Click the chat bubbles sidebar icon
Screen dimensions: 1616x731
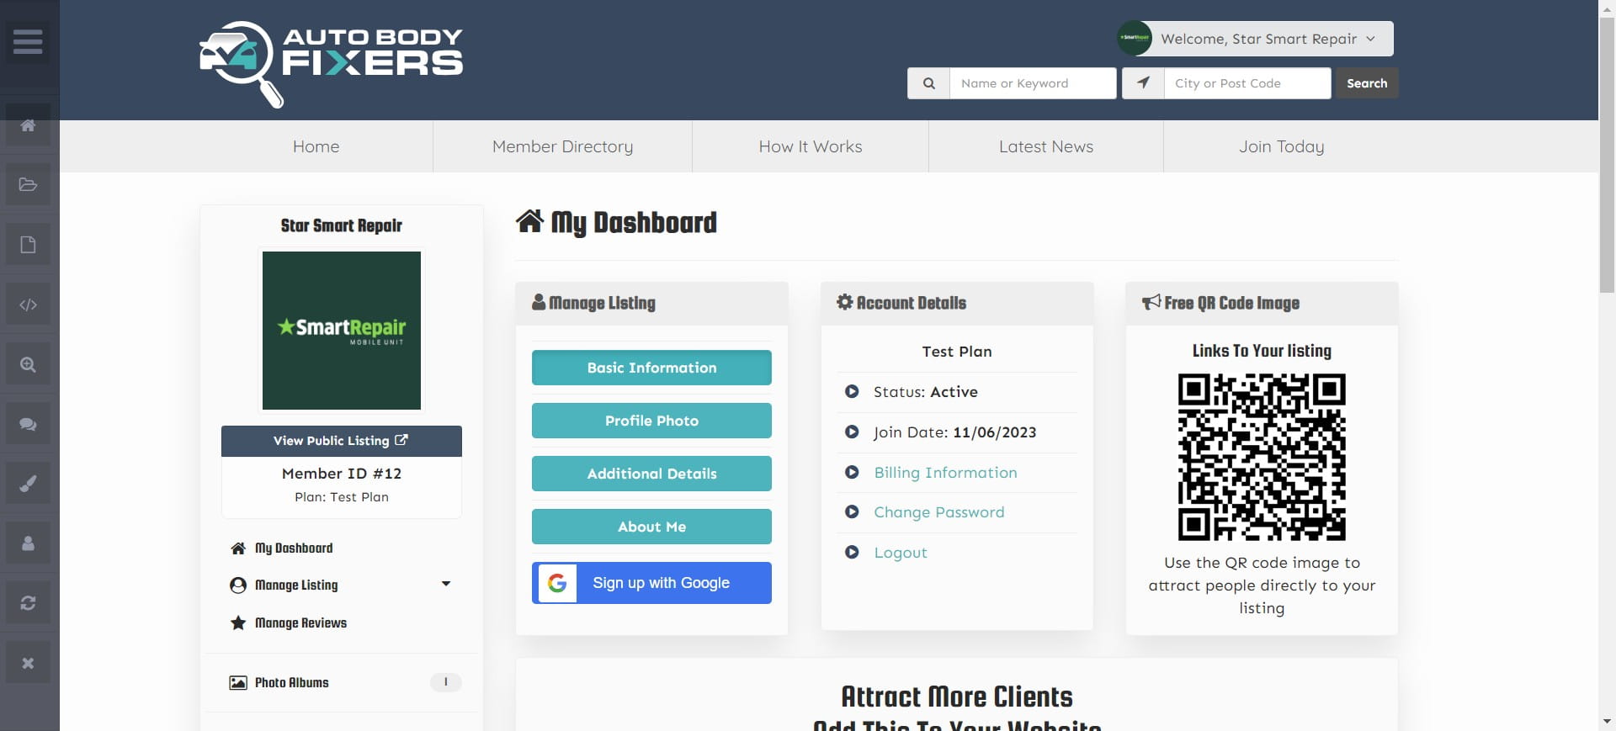(x=28, y=424)
